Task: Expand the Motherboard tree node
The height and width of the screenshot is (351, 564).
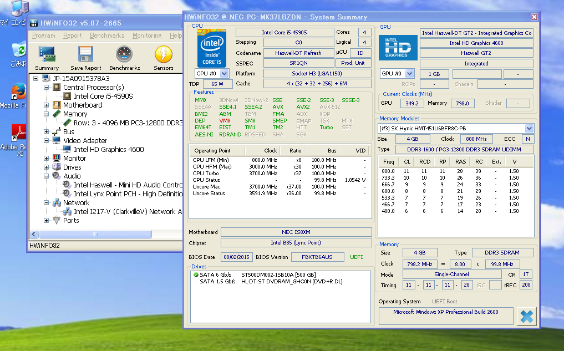Action: (x=47, y=105)
